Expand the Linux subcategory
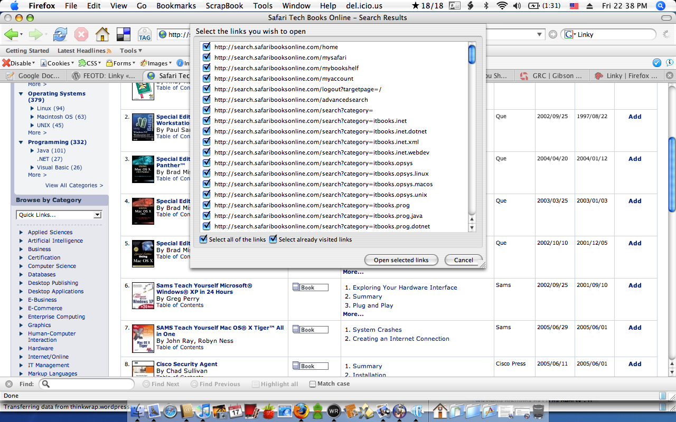The width and height of the screenshot is (676, 422). click(x=32, y=108)
